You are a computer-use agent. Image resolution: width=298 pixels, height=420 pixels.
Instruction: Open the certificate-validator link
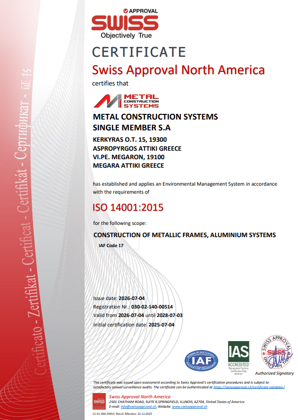pyautogui.click(x=249, y=387)
